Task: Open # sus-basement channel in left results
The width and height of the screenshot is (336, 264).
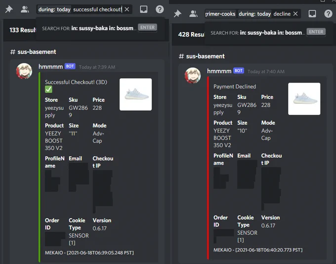Action: (x=33, y=52)
